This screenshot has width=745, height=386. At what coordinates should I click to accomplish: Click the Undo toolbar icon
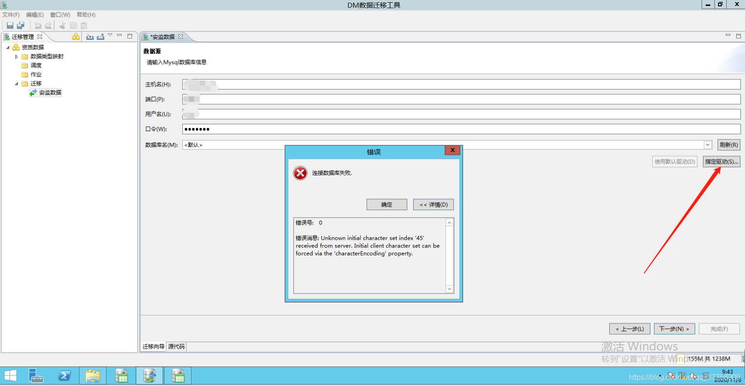pyautogui.click(x=38, y=26)
